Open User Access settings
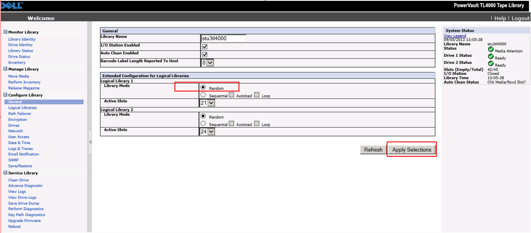531x233 pixels. 19,137
